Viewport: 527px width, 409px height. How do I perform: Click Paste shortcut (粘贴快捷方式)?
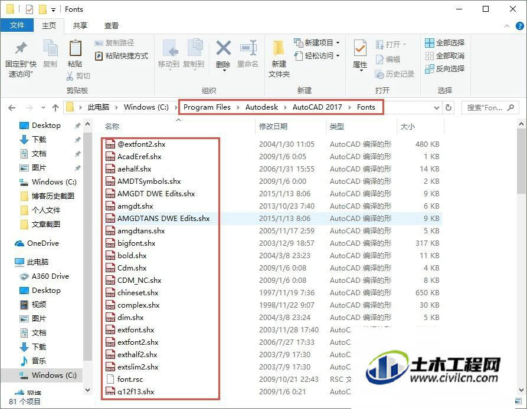pyautogui.click(x=122, y=56)
